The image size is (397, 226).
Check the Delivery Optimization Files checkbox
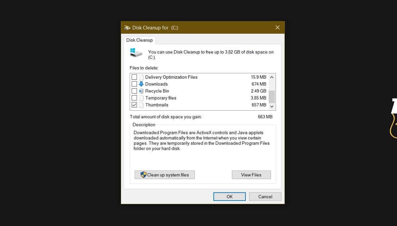pyautogui.click(x=134, y=77)
